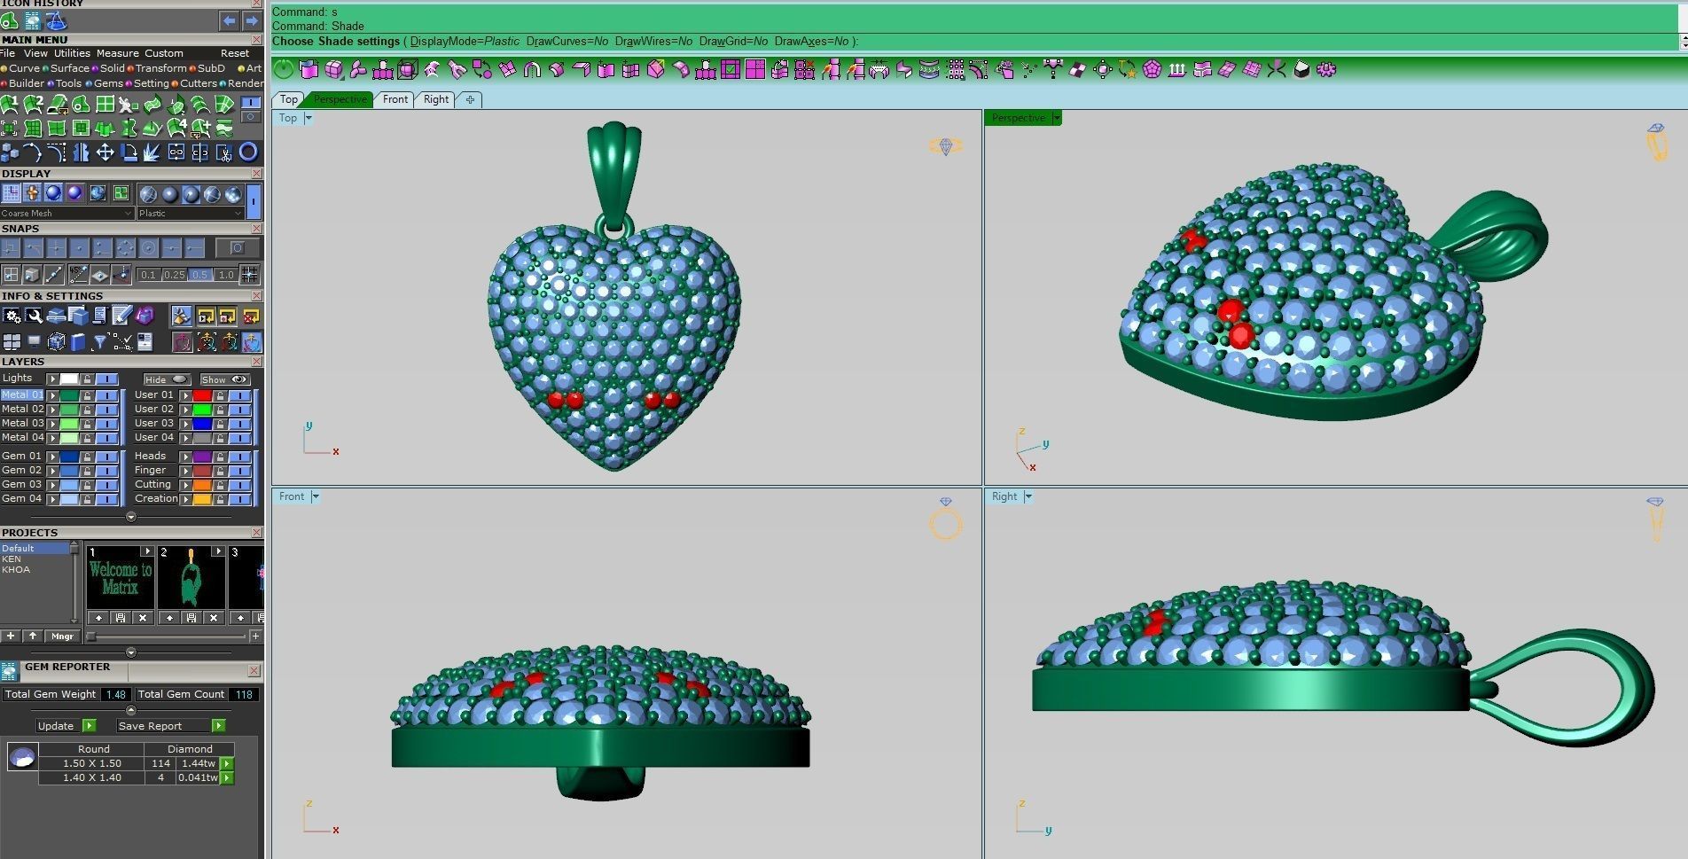
Task: Select the KHOA project in the list
Action: pyautogui.click(x=16, y=569)
